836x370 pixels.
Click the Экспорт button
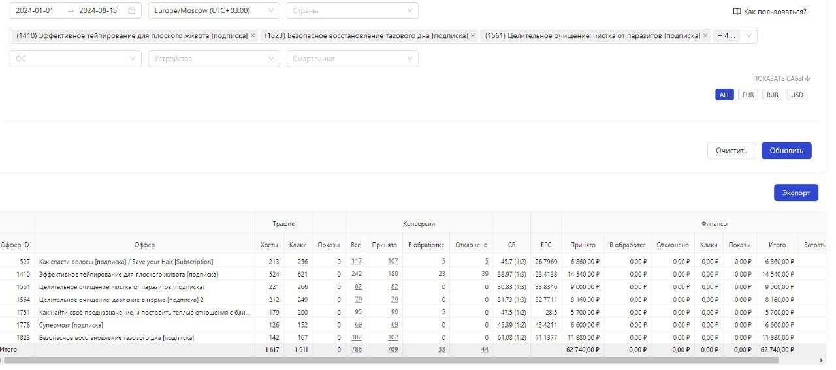(796, 193)
